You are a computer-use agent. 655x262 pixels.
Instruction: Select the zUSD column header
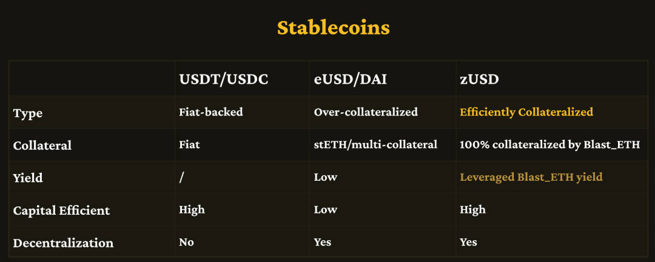coord(479,79)
